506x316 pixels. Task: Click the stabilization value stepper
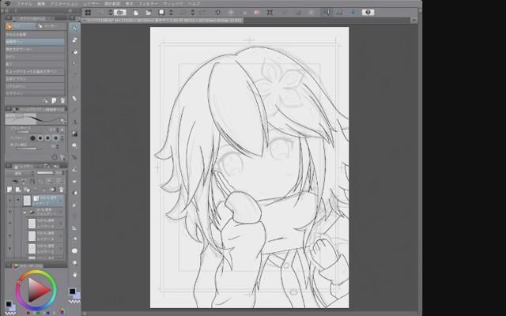coord(58,146)
